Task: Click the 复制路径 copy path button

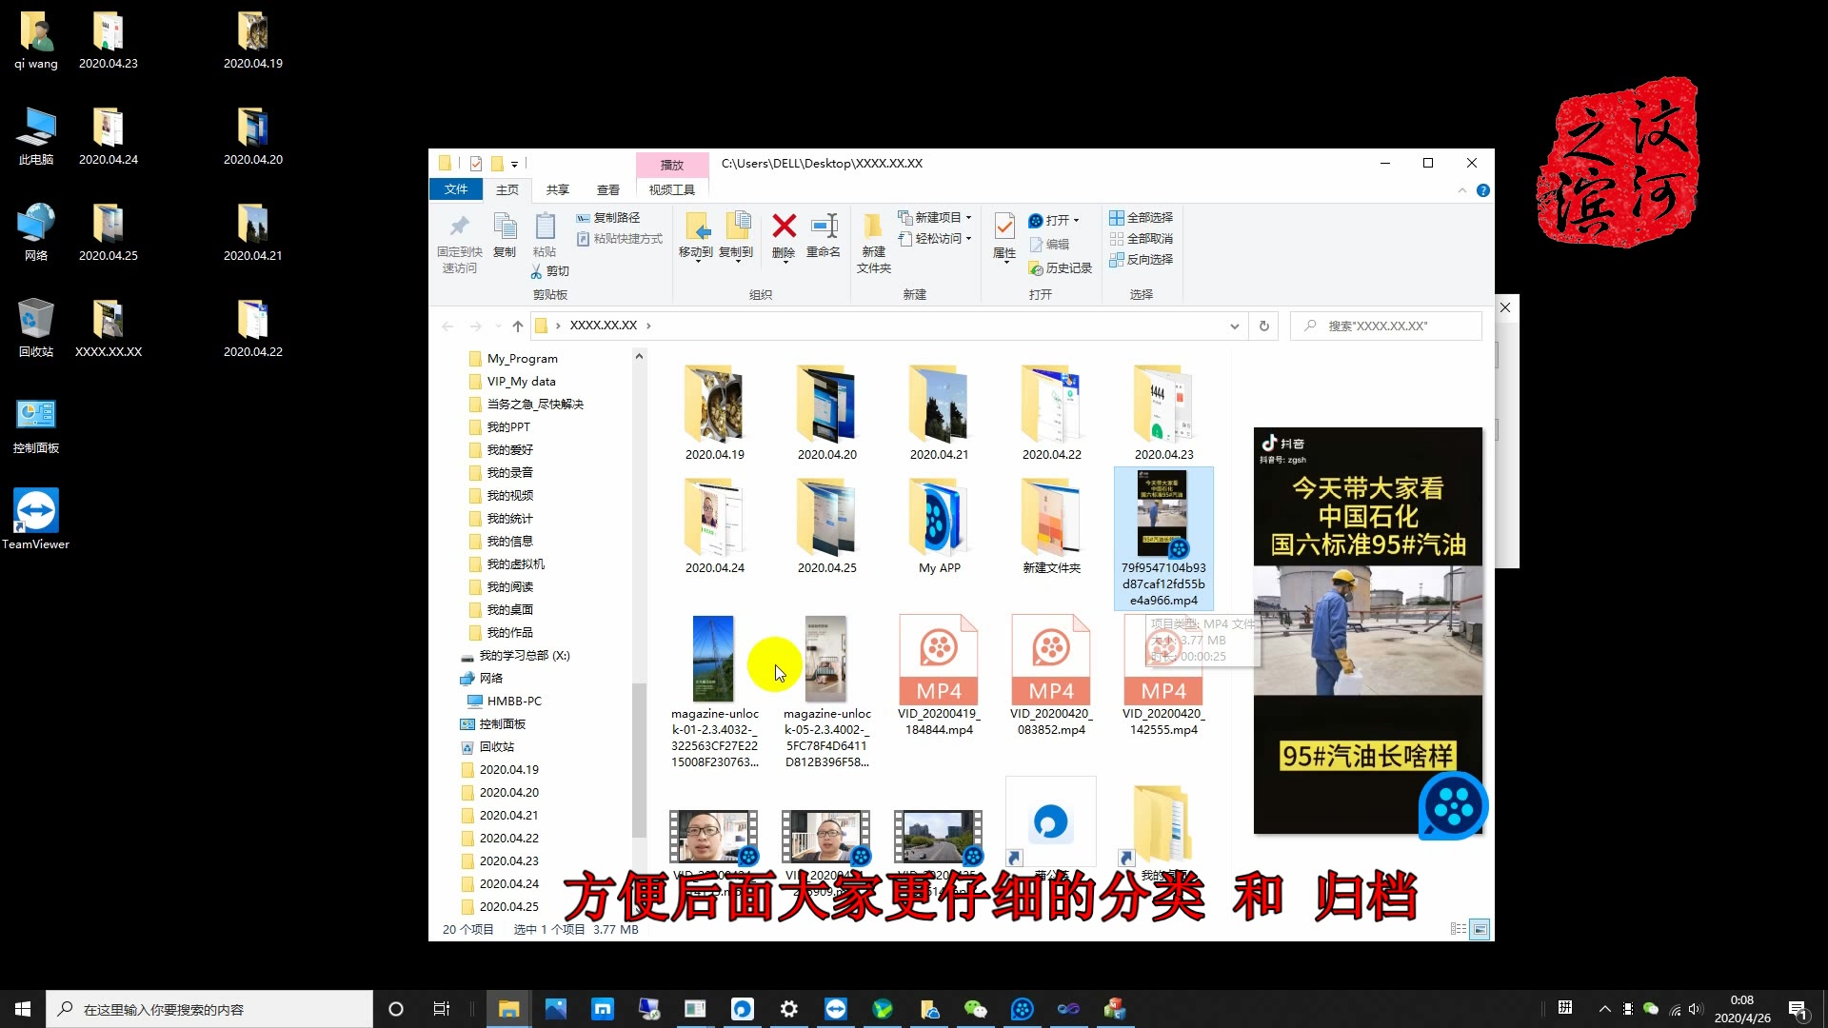Action: (x=609, y=217)
